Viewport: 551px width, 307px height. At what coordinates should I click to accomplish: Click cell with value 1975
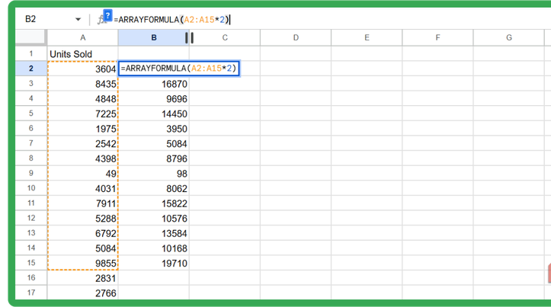[83, 129]
